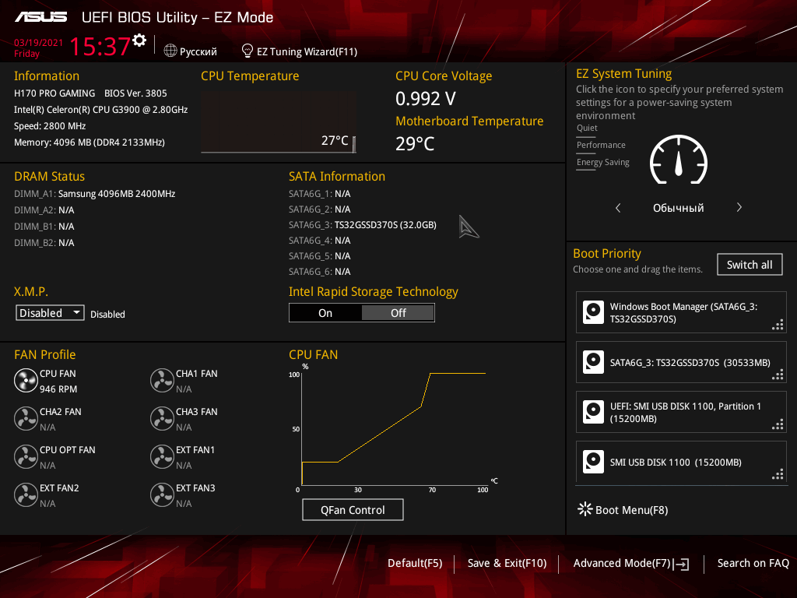Click the 15:37 clock time
The width and height of the screenshot is (797, 598).
pos(100,46)
